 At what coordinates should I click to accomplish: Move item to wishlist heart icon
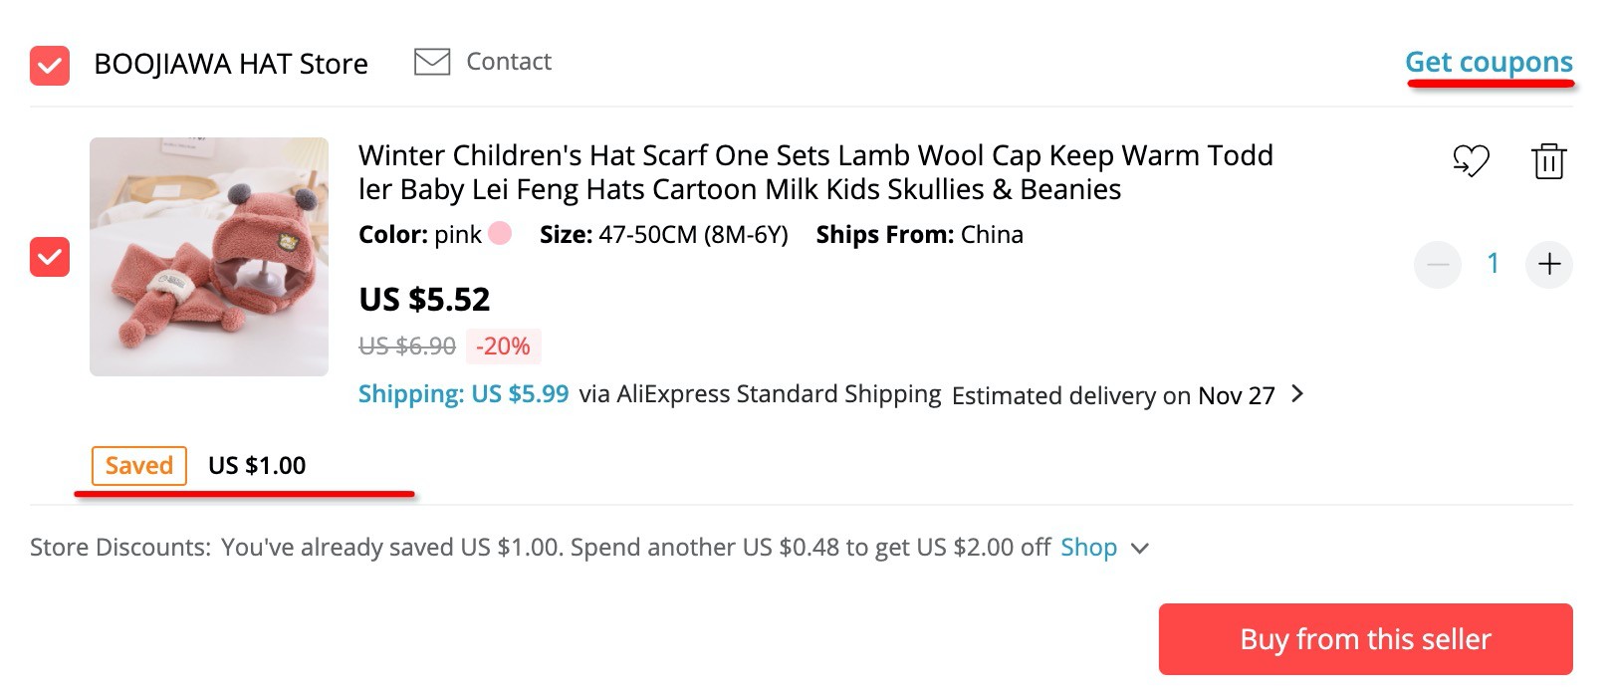coord(1471,160)
